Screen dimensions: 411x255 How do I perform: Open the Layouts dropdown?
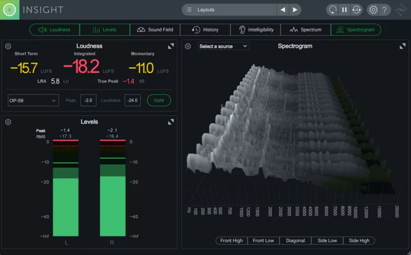point(229,10)
